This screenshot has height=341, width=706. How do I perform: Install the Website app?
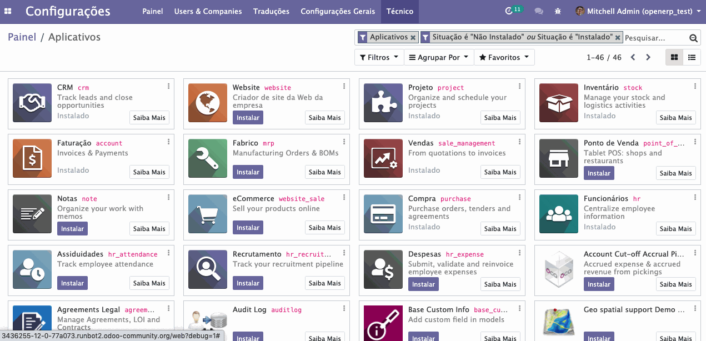[248, 118]
